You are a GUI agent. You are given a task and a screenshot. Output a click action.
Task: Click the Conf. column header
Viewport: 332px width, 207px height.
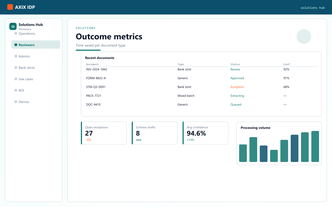coord(287,64)
